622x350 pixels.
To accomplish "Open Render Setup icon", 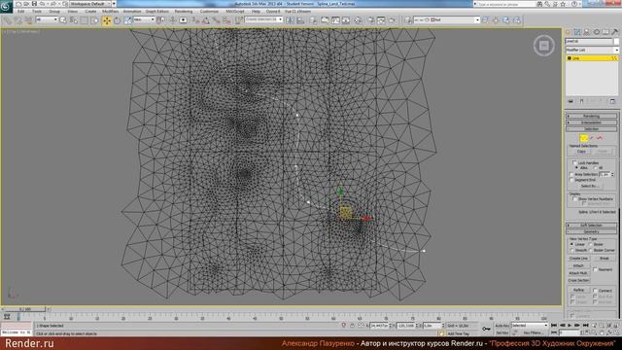I will tap(370, 19).
